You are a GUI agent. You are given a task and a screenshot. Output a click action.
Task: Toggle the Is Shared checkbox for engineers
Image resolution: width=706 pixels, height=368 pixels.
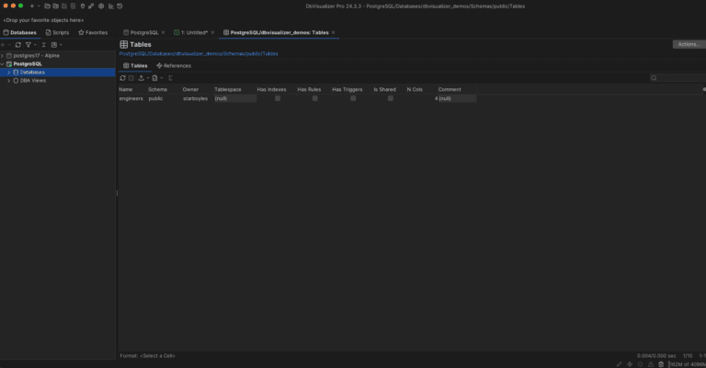390,98
